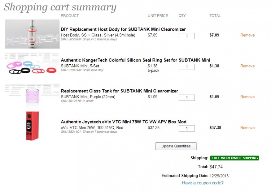Click the TOTAL column header
Screen dimensions: 271x193
point(215,16)
